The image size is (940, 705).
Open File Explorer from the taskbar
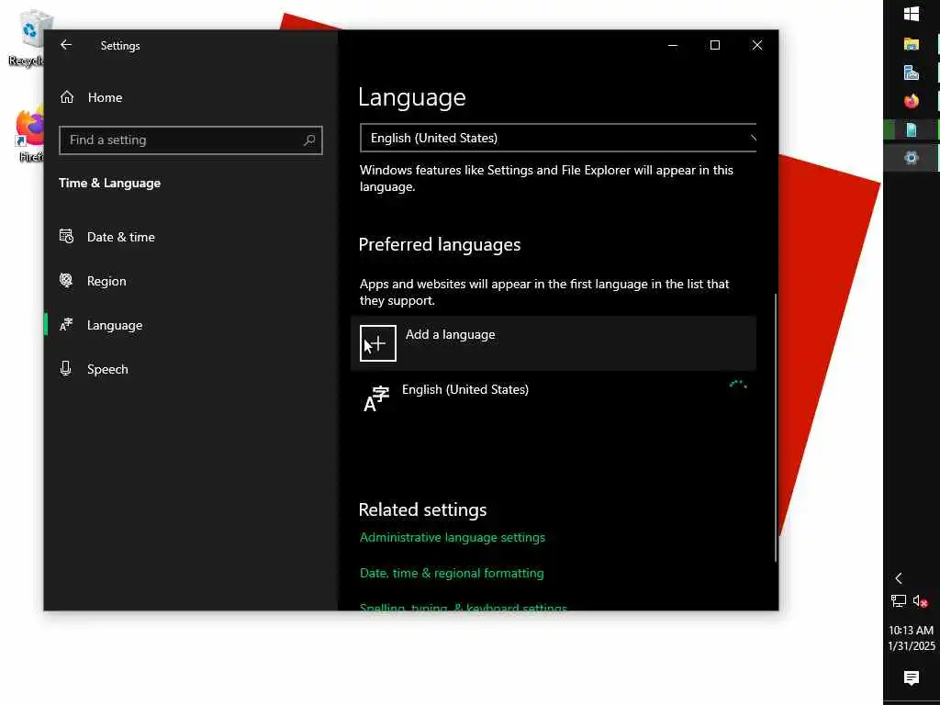click(912, 44)
